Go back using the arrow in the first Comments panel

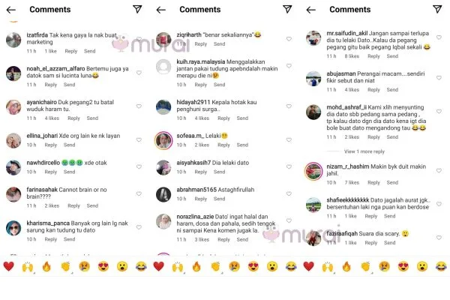tap(11, 10)
